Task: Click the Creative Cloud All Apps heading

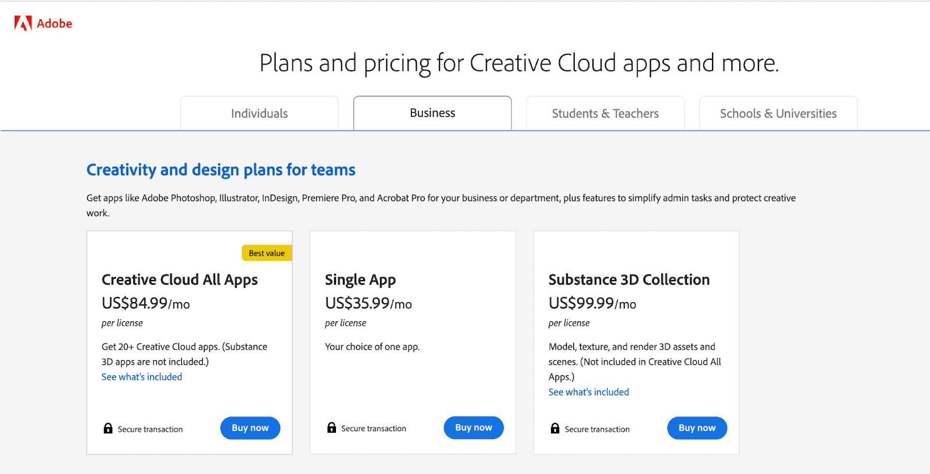Action: tap(180, 280)
